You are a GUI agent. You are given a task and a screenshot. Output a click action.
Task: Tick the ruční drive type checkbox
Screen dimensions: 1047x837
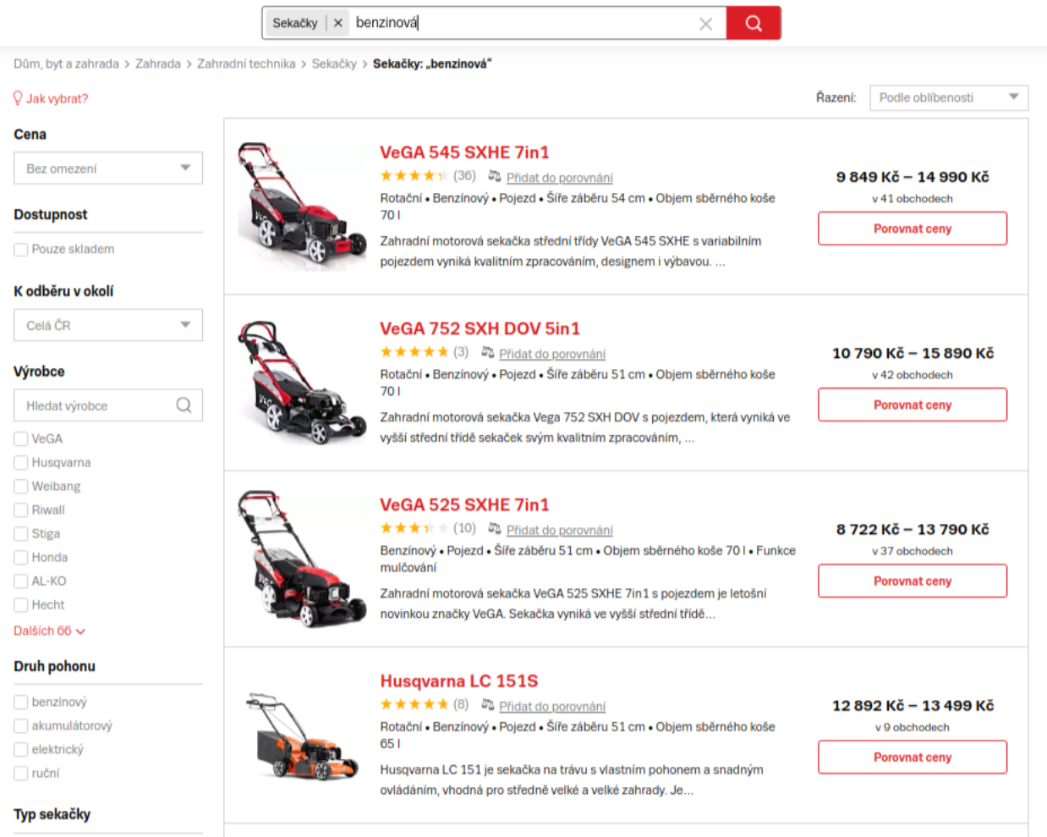21,774
